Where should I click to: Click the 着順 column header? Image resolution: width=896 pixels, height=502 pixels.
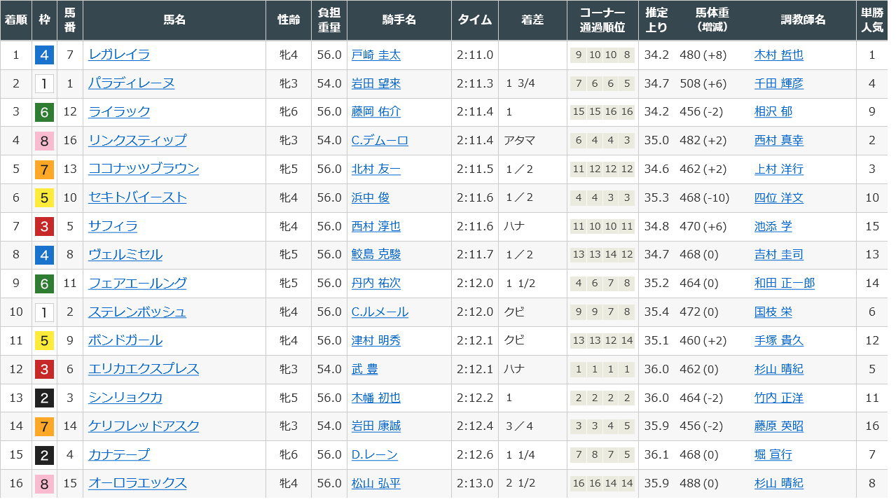click(16, 20)
